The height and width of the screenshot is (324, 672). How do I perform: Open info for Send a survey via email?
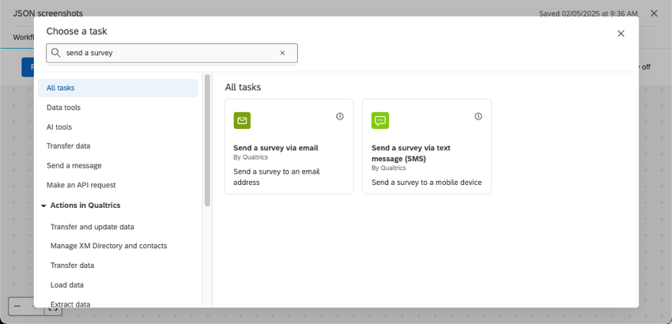point(340,116)
